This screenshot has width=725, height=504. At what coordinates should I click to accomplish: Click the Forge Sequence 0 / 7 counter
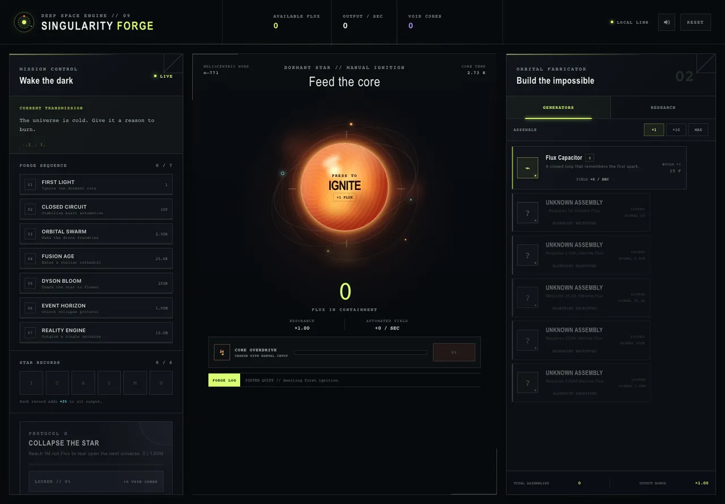coord(164,166)
